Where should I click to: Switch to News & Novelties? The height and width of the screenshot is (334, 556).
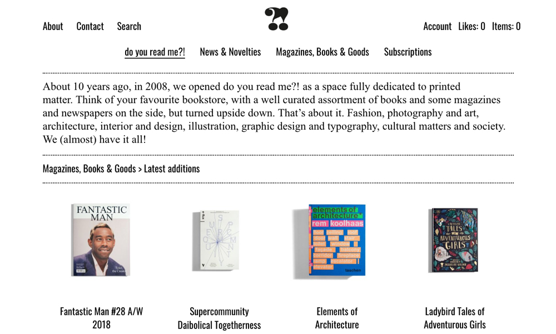click(x=230, y=52)
